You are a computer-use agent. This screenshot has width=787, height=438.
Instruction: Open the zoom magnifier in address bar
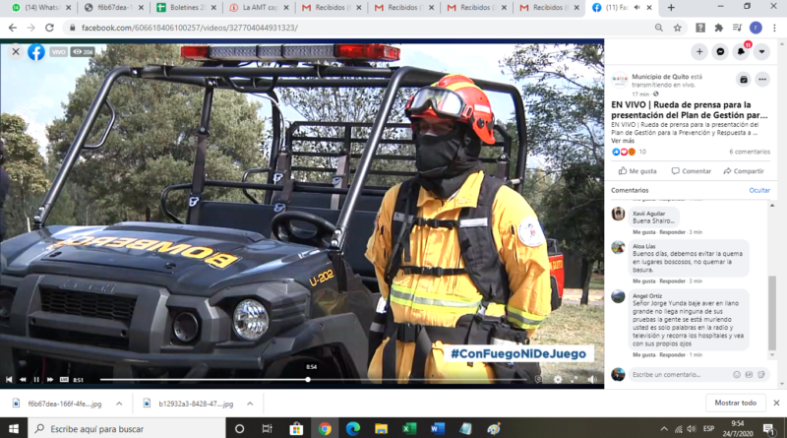point(659,28)
